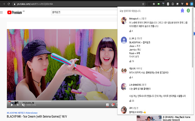
Task: Play the video
Action: [x=12, y=105]
